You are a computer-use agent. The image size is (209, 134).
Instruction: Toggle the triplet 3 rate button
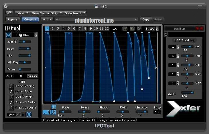click(49, 112)
